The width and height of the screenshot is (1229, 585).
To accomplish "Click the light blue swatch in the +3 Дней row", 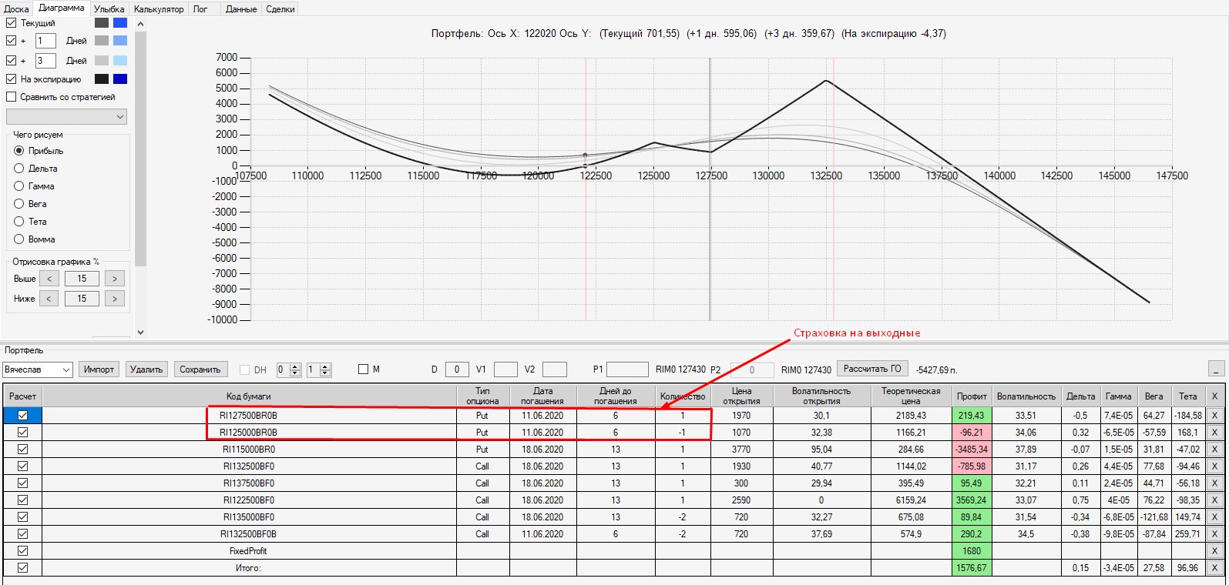I will point(120,60).
